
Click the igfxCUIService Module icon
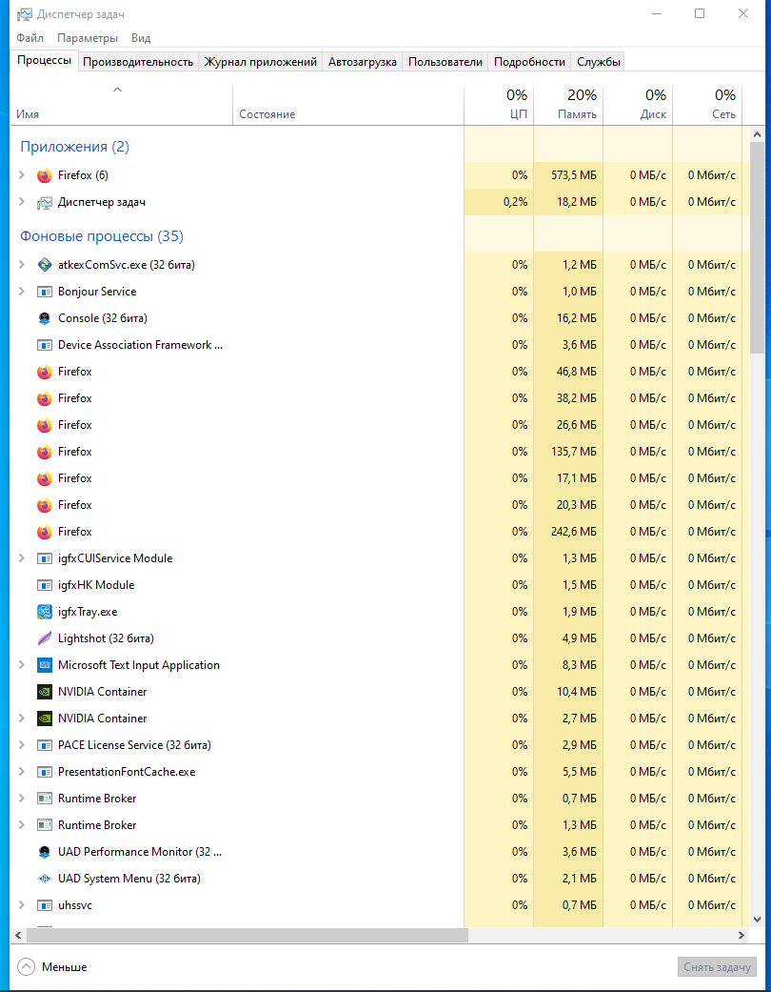tap(44, 558)
